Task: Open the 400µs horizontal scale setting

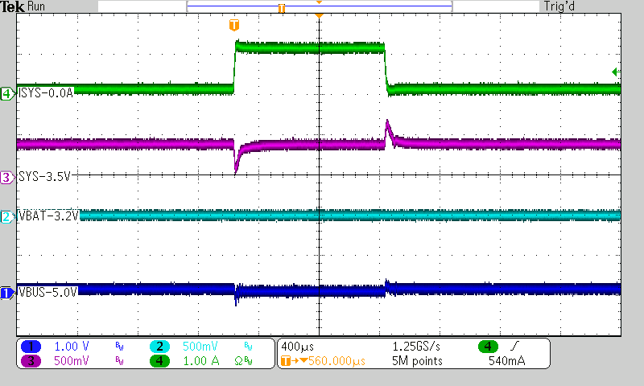Action: point(298,346)
